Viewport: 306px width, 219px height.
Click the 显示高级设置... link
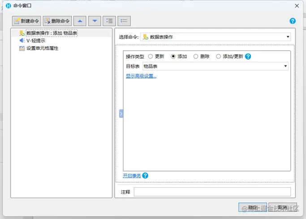[x=141, y=76]
